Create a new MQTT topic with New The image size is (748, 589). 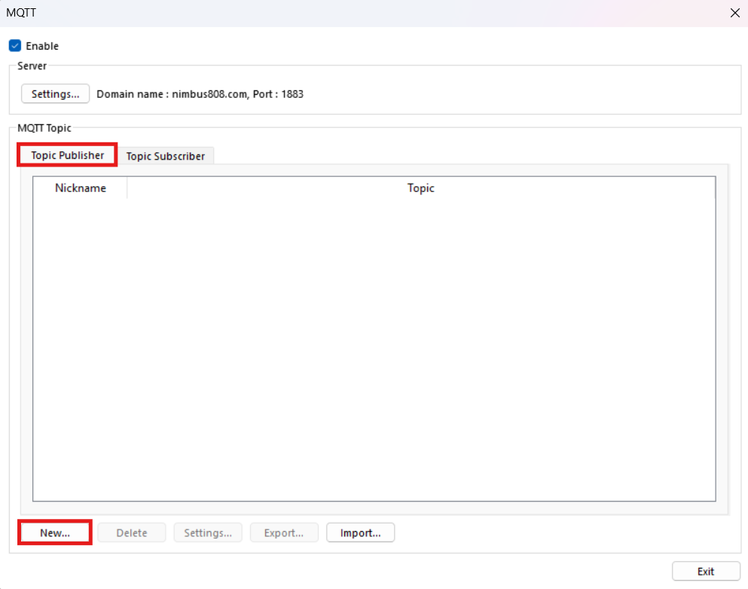(x=54, y=533)
